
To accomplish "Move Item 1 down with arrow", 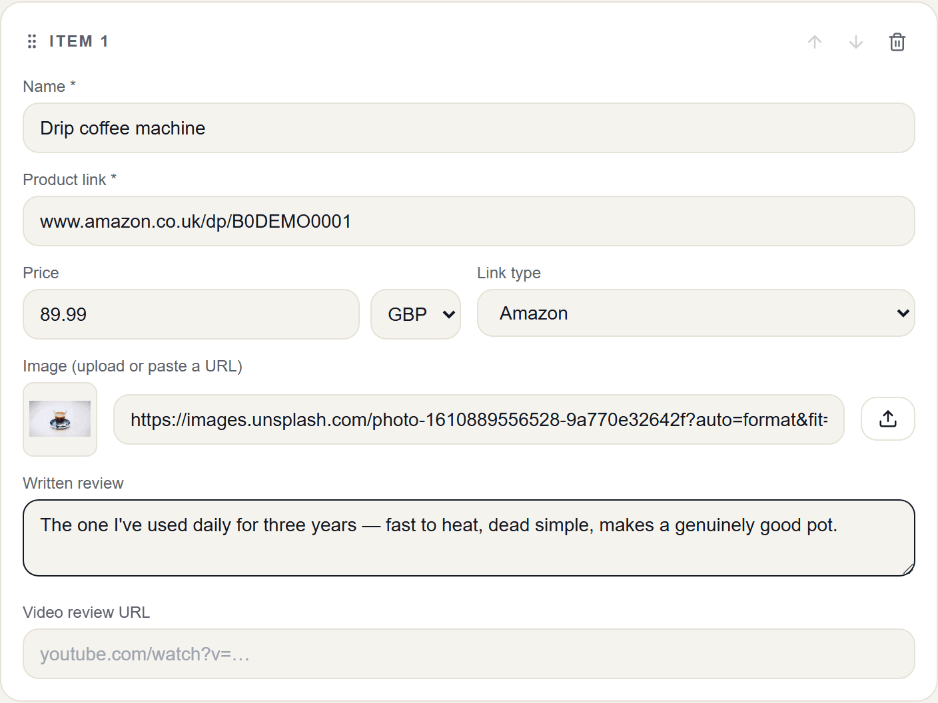I will (856, 42).
